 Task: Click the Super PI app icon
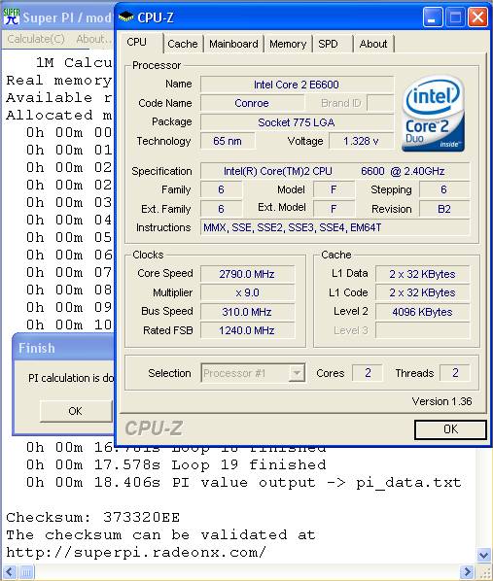[x=11, y=17]
